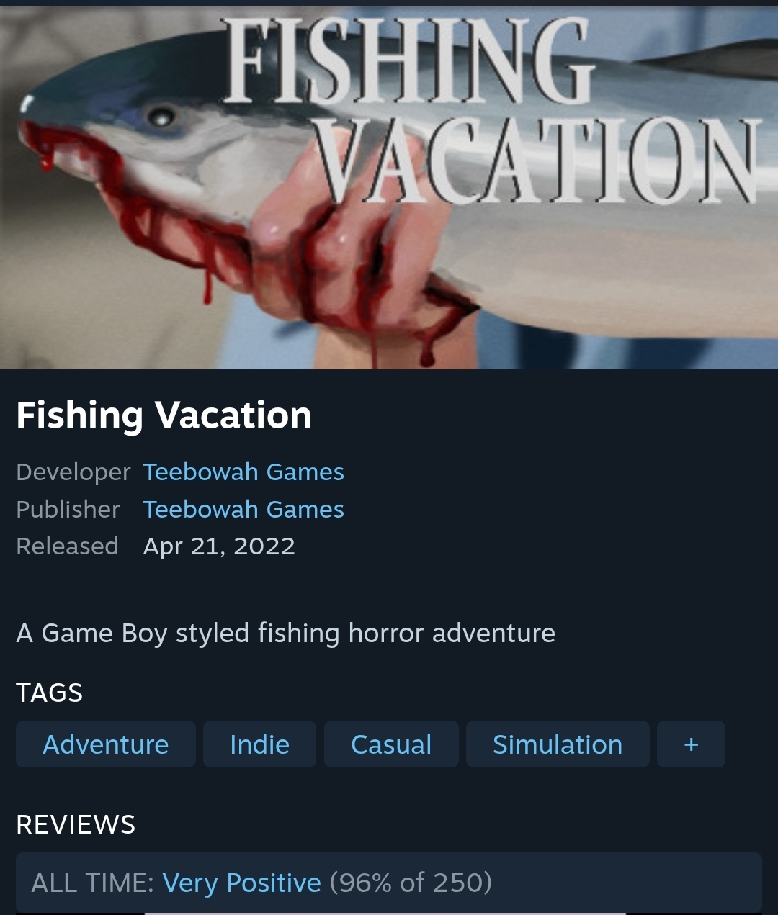
Task: Click the Fishing Vacation game title
Action: click(164, 415)
